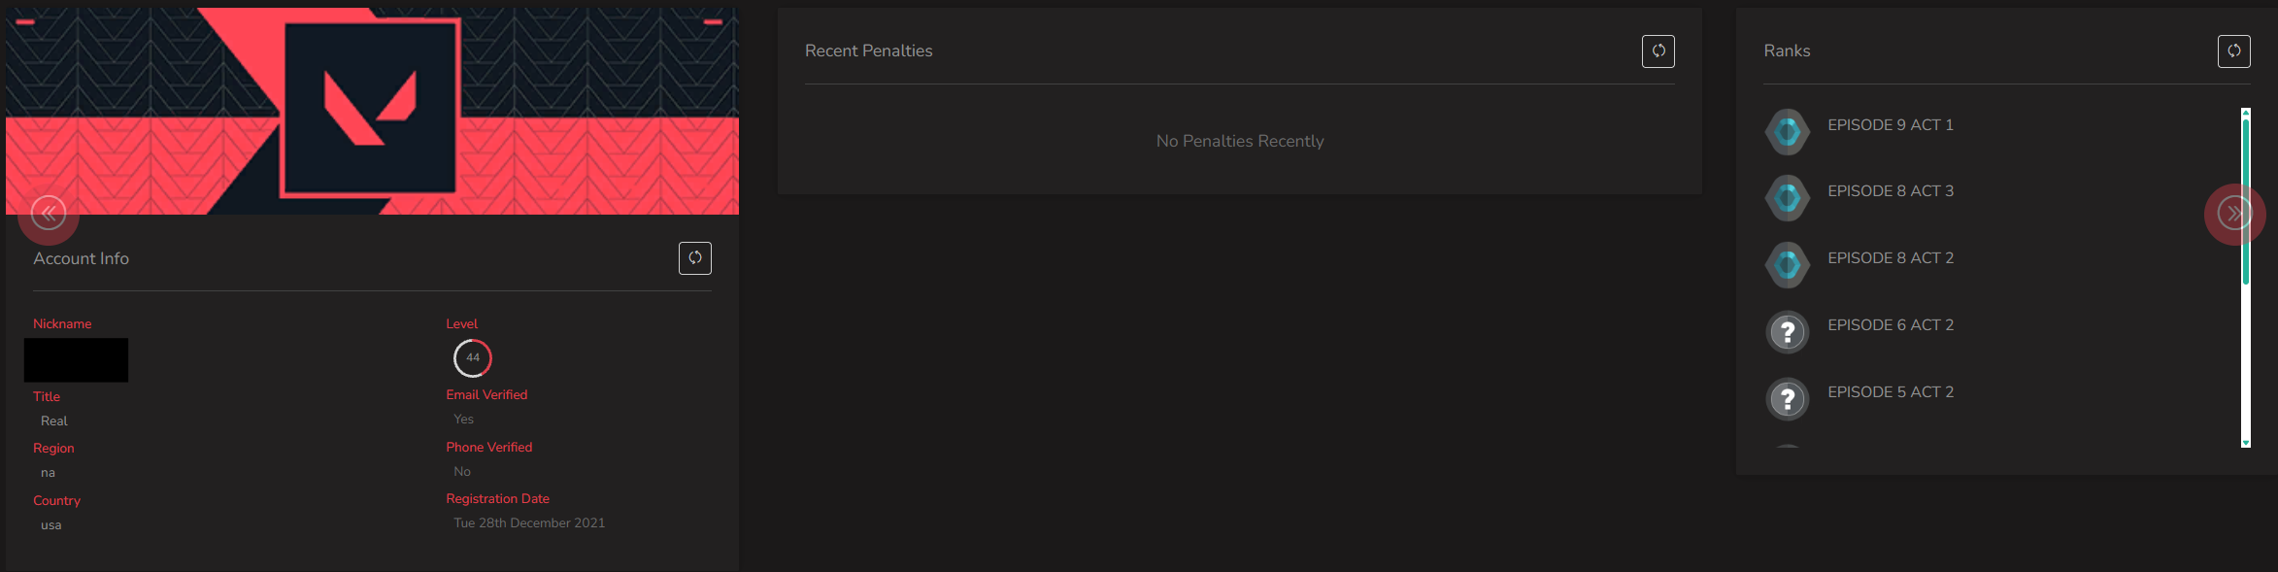Click the level 44 progress circle

coord(473,358)
